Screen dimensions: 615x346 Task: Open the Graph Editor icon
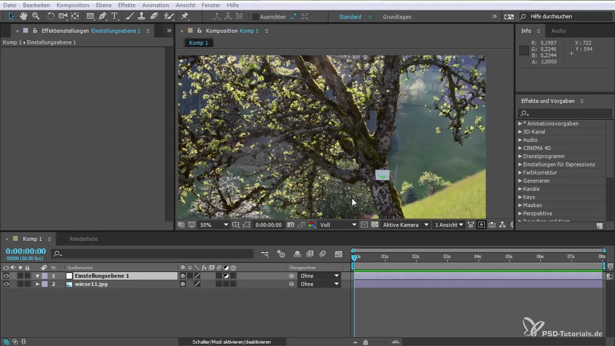pyautogui.click(x=339, y=254)
